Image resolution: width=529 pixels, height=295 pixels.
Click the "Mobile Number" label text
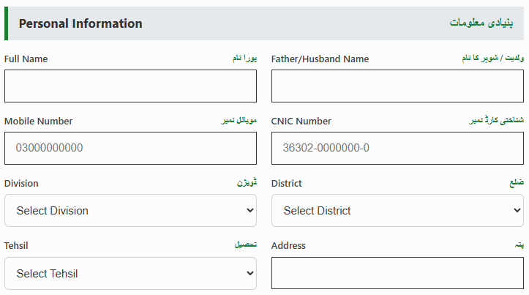click(x=38, y=121)
